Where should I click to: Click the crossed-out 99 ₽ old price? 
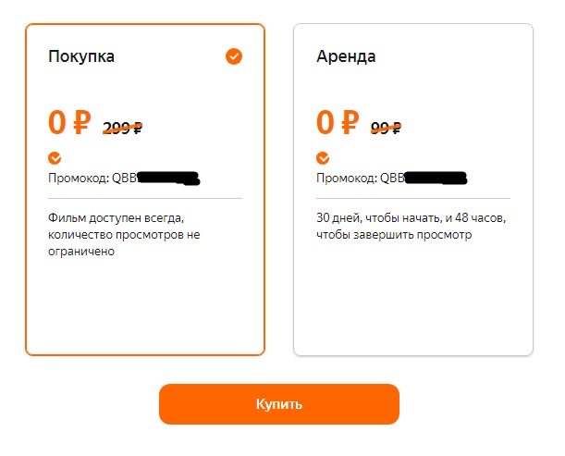tap(386, 129)
